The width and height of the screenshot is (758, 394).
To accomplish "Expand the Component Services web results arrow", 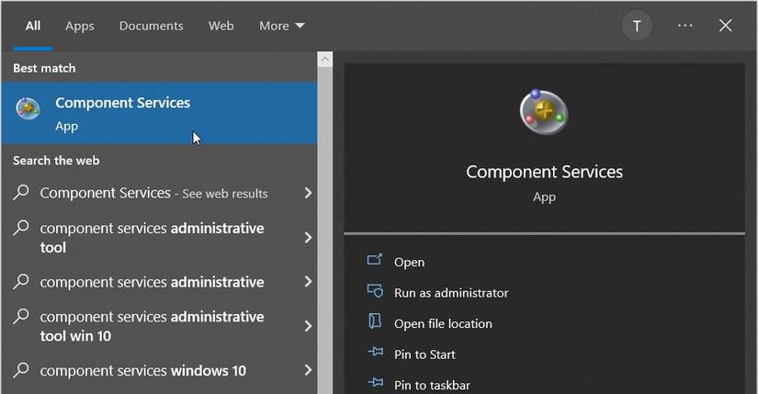I will [308, 193].
